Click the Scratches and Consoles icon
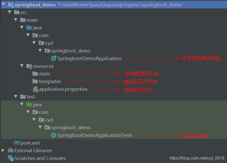The width and height of the screenshot is (227, 163). [11, 158]
